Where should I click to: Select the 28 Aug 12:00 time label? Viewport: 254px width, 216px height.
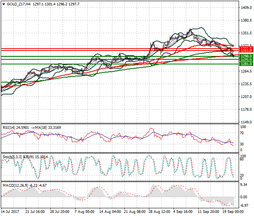(x=159, y=212)
